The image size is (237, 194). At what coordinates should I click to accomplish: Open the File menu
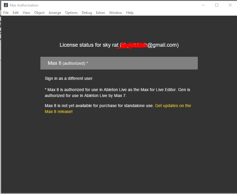[x=6, y=13]
